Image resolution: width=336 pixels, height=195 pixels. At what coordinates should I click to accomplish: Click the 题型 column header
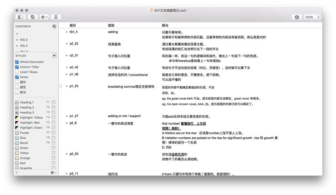coord(111,25)
